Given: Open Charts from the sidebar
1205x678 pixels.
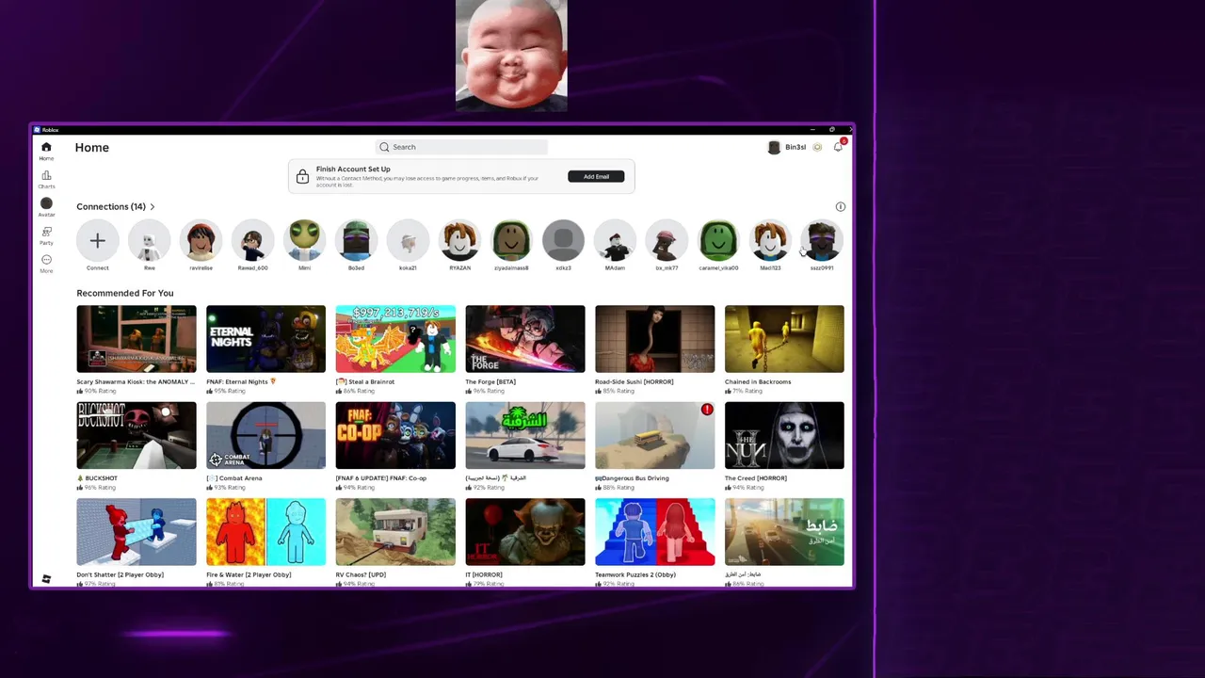Looking at the screenshot, I should pyautogui.click(x=46, y=176).
